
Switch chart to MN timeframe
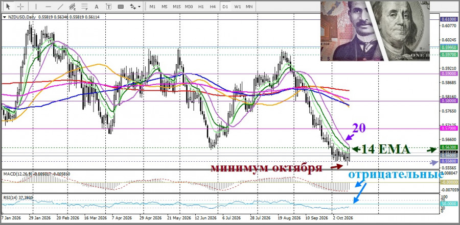coord(249,7)
